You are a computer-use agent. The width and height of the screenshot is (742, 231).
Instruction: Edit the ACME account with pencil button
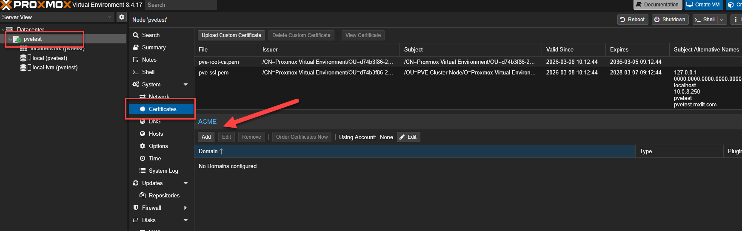408,137
